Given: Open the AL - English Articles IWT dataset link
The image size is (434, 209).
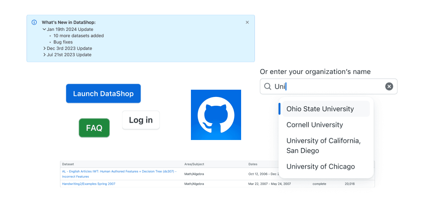Looking at the screenshot, I should pyautogui.click(x=119, y=174).
